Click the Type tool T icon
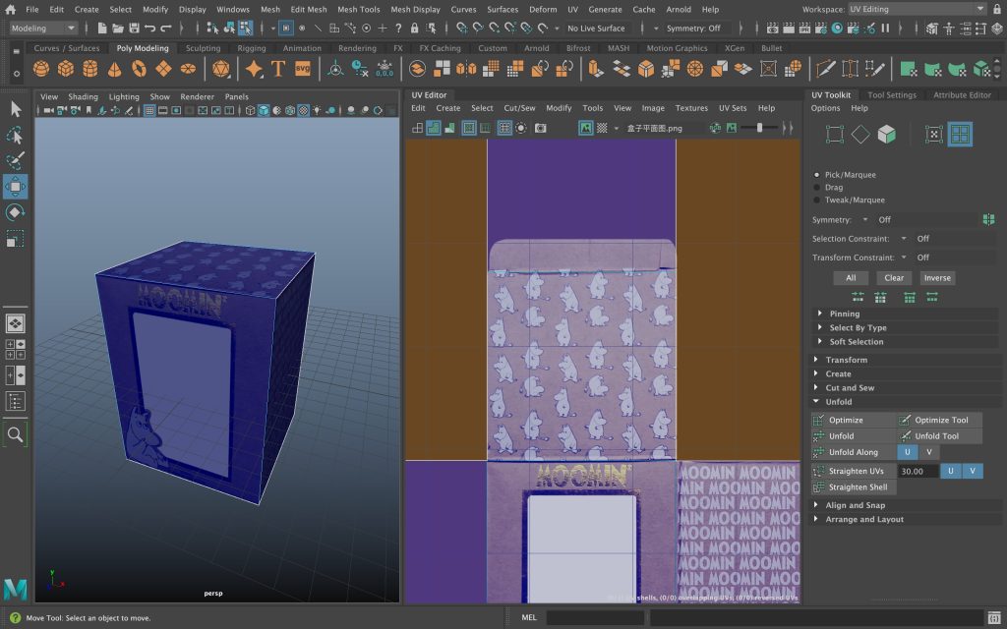This screenshot has width=1007, height=629. click(278, 69)
